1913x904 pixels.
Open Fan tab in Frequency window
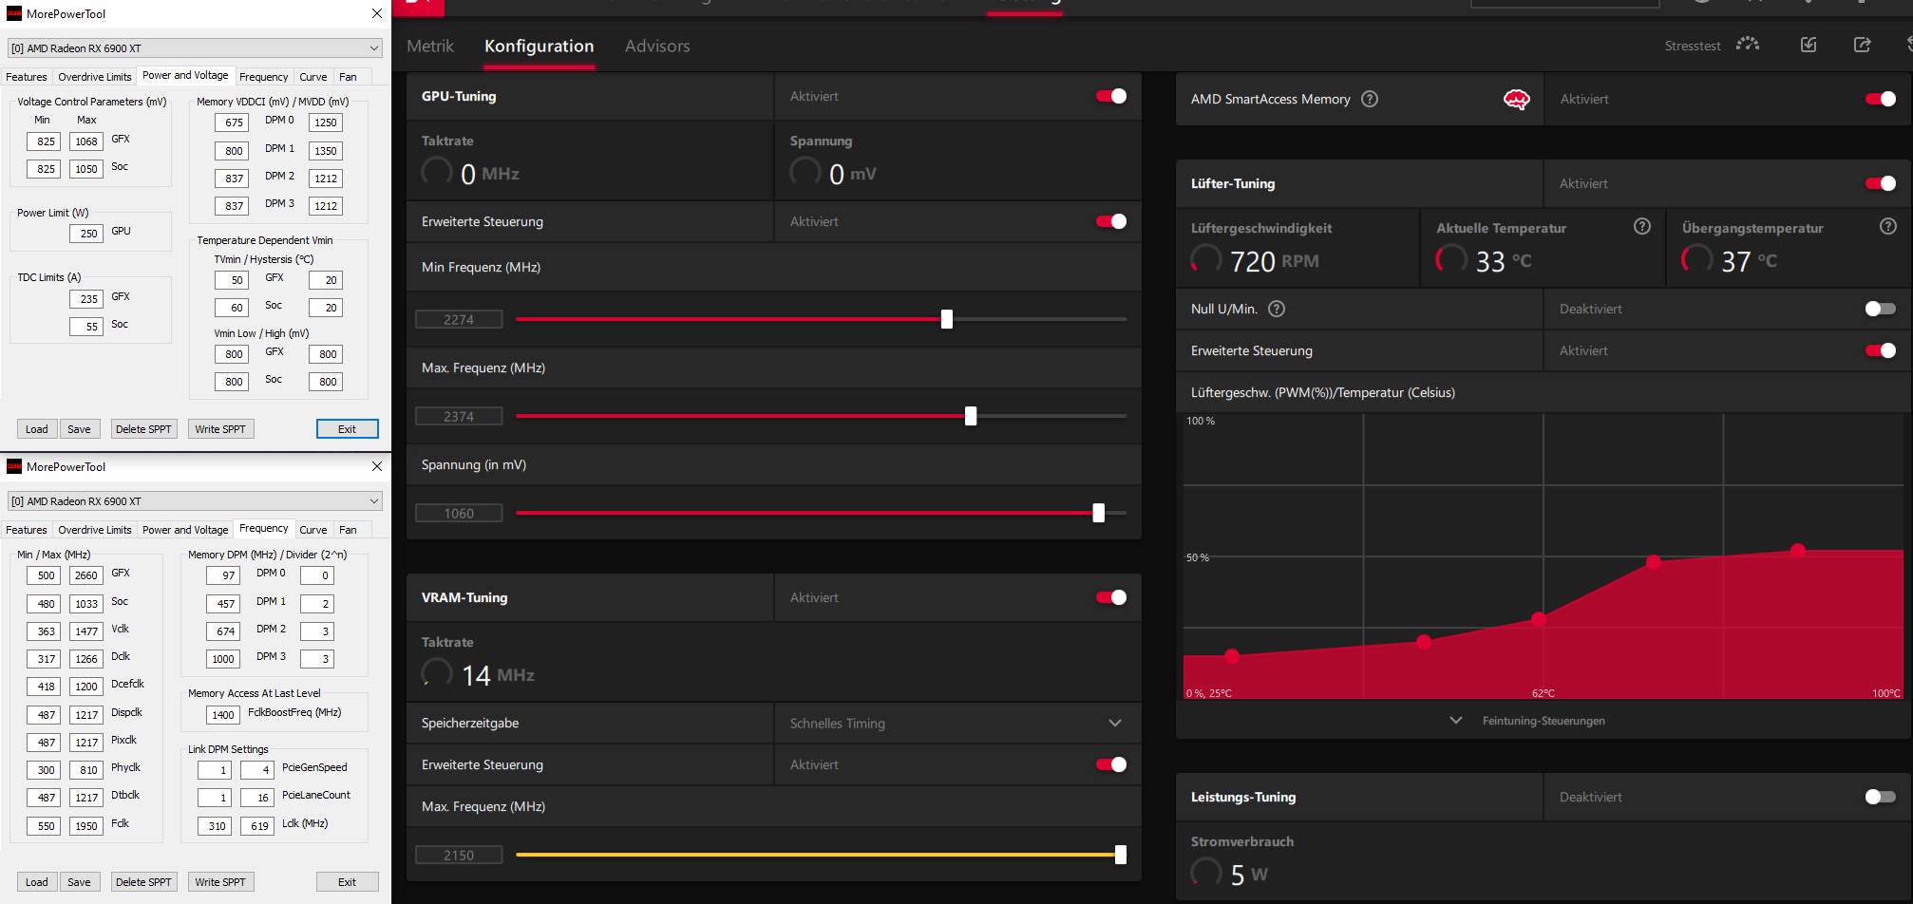(x=348, y=530)
